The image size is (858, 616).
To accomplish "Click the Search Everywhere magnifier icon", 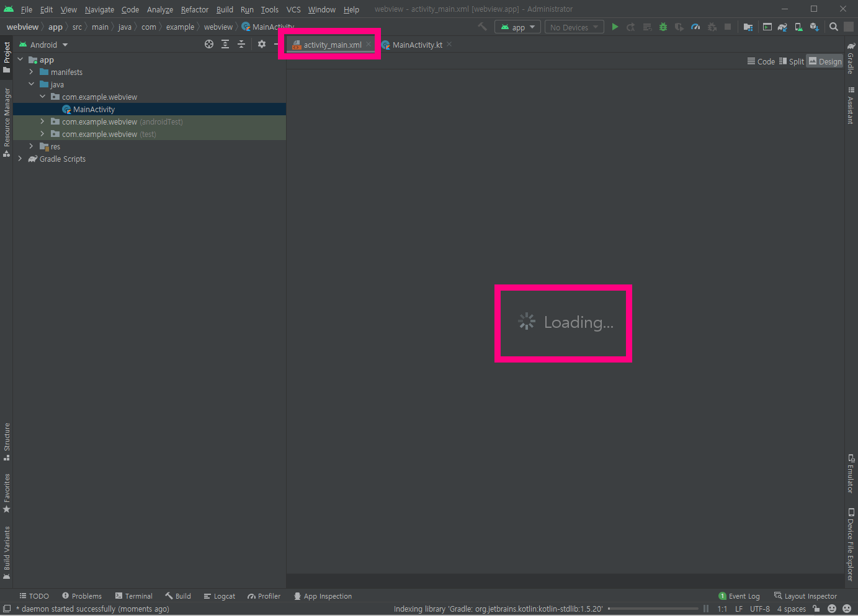I will 834,27.
